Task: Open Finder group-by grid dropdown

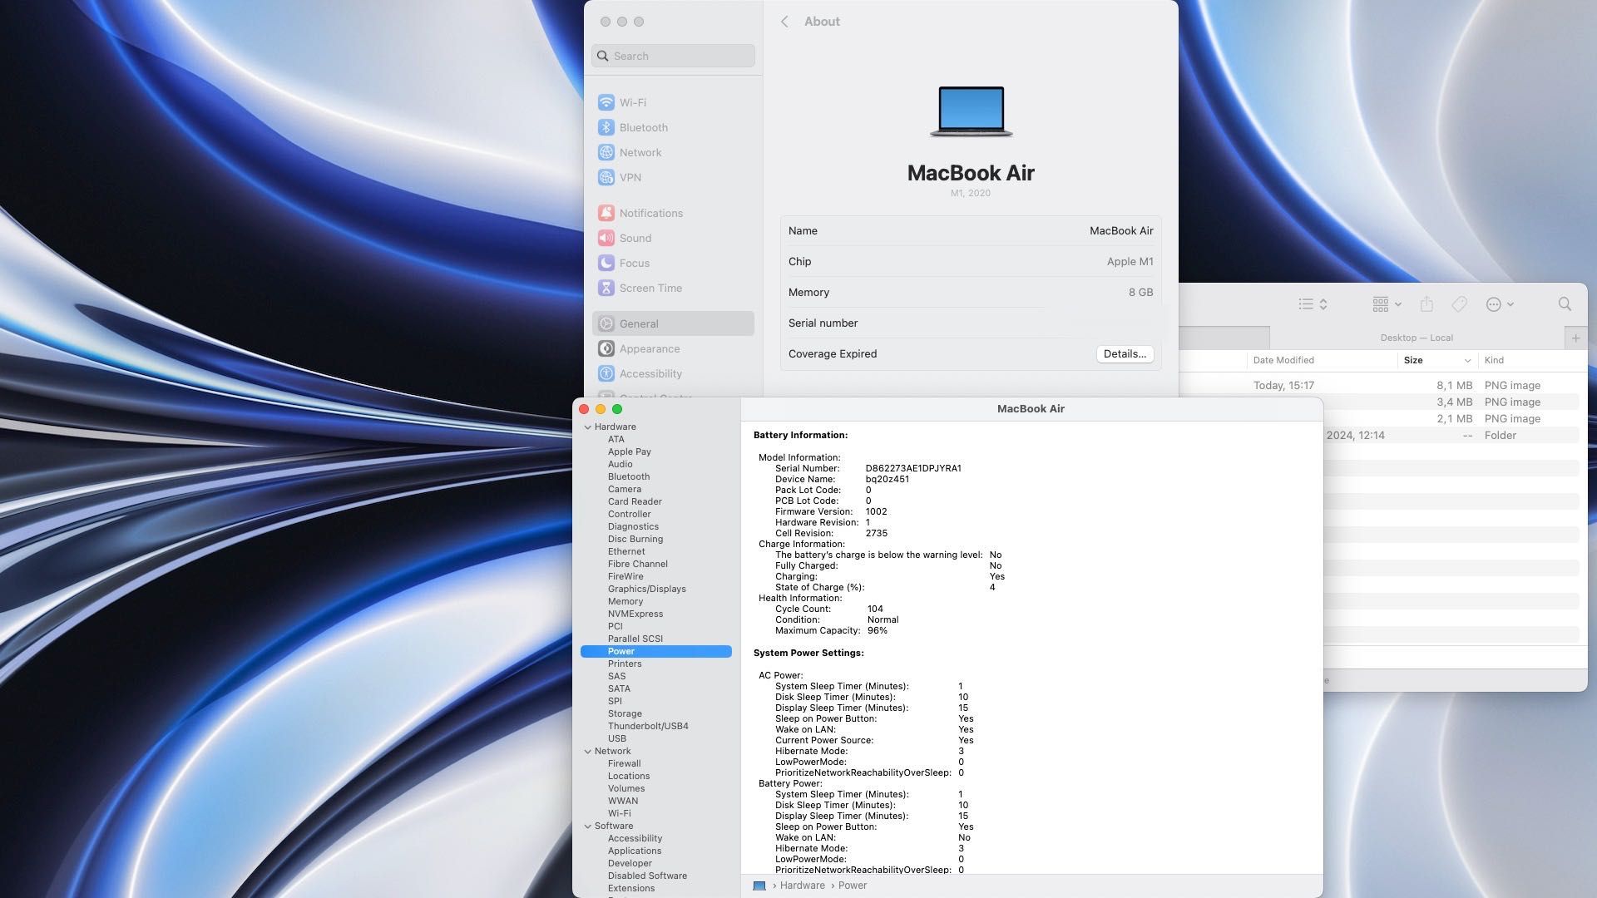Action: pyautogui.click(x=1387, y=304)
